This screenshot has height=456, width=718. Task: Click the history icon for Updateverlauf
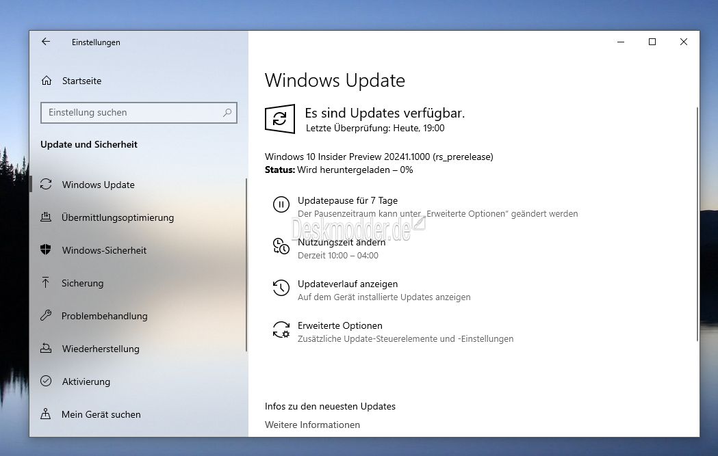[281, 288]
